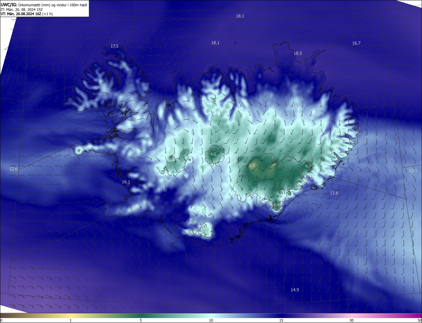
Task: Pick the yellow section of the color bar
Action: pos(71,315)
